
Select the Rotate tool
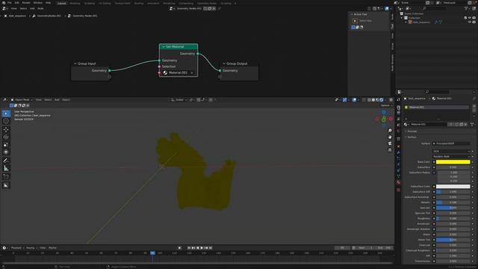point(6,137)
